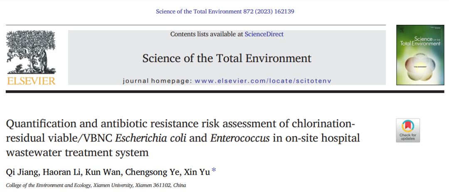Click the words 'Contents lists available at'
Screen dimensions: 449x192
206,34
